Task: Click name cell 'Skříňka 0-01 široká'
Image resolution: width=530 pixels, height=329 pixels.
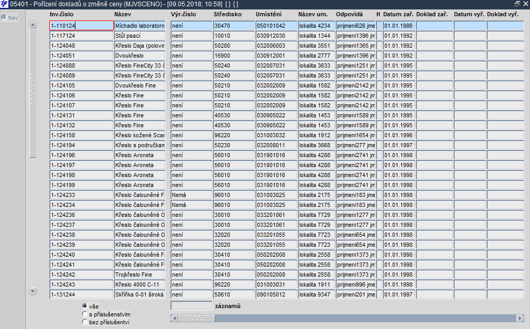Action: pyautogui.click(x=139, y=294)
